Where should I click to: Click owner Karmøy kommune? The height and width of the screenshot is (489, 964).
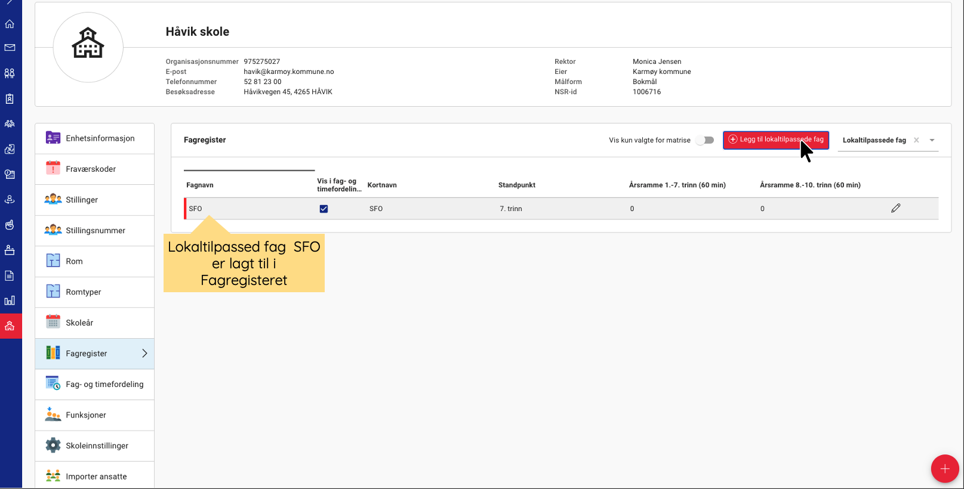coord(662,72)
